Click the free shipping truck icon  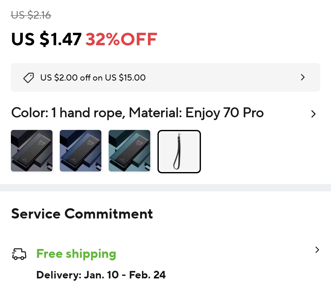point(19,254)
